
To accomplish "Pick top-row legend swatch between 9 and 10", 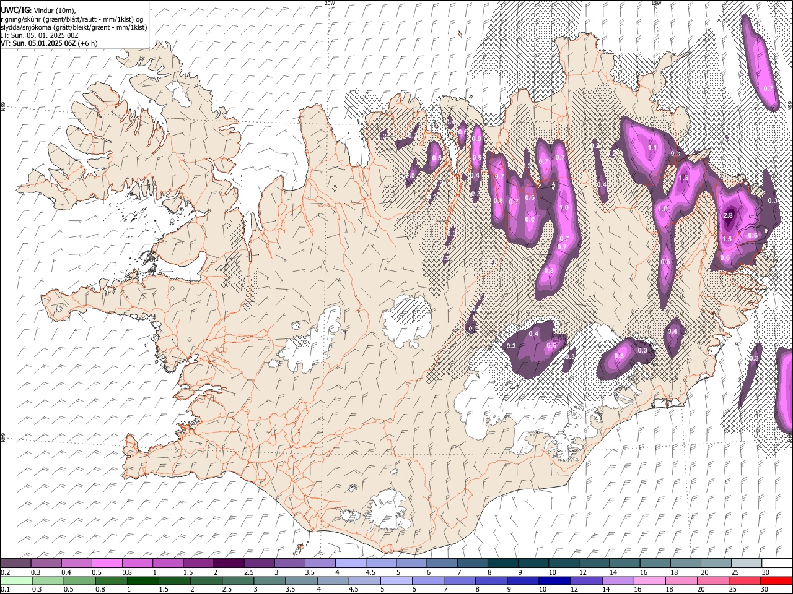I will point(533,563).
